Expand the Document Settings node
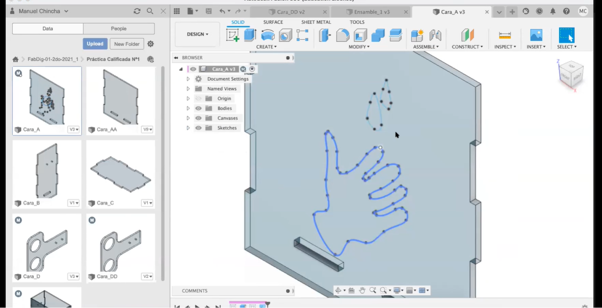Screen dimensions: 602x308 (x=188, y=79)
